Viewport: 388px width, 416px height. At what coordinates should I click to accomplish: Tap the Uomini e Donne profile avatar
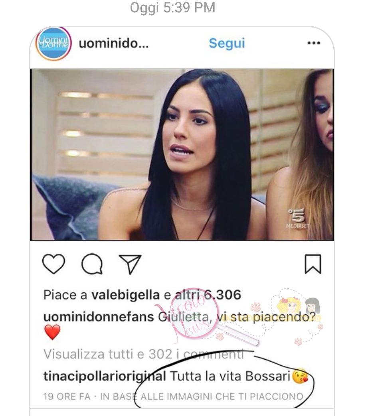click(x=53, y=44)
